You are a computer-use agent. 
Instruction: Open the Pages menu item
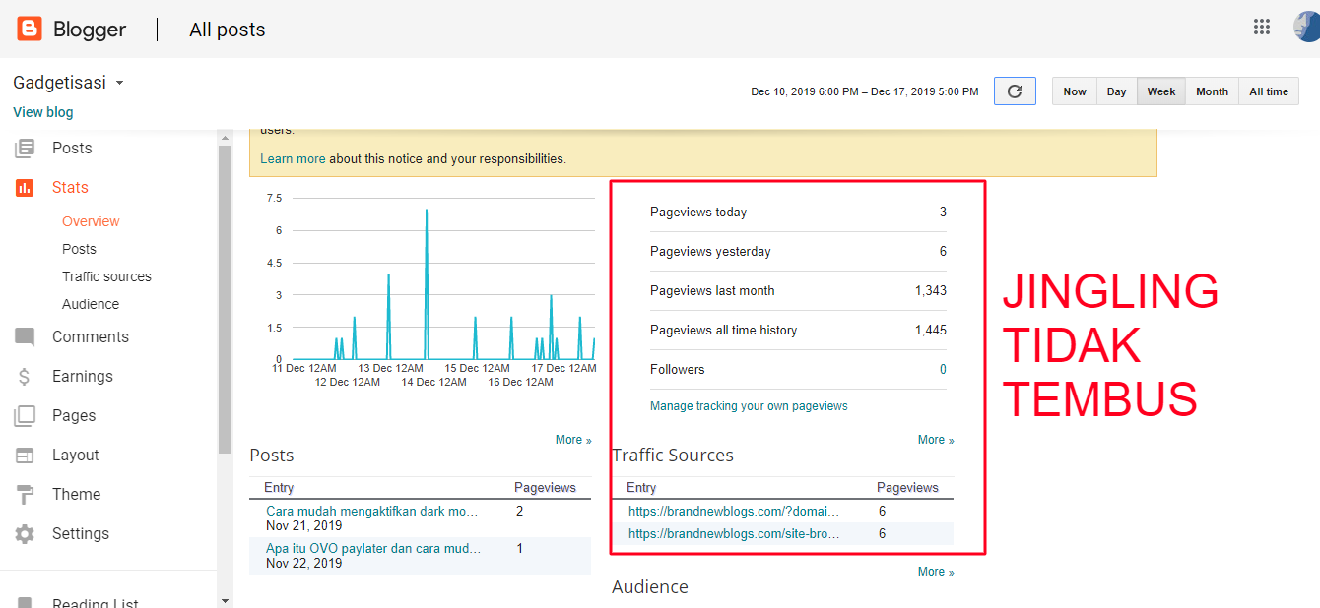pos(74,416)
